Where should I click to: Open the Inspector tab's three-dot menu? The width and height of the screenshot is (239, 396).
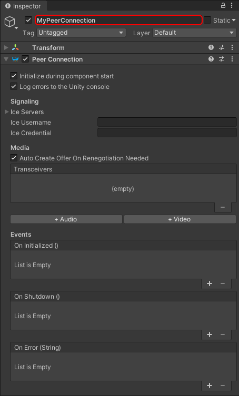click(232, 5)
